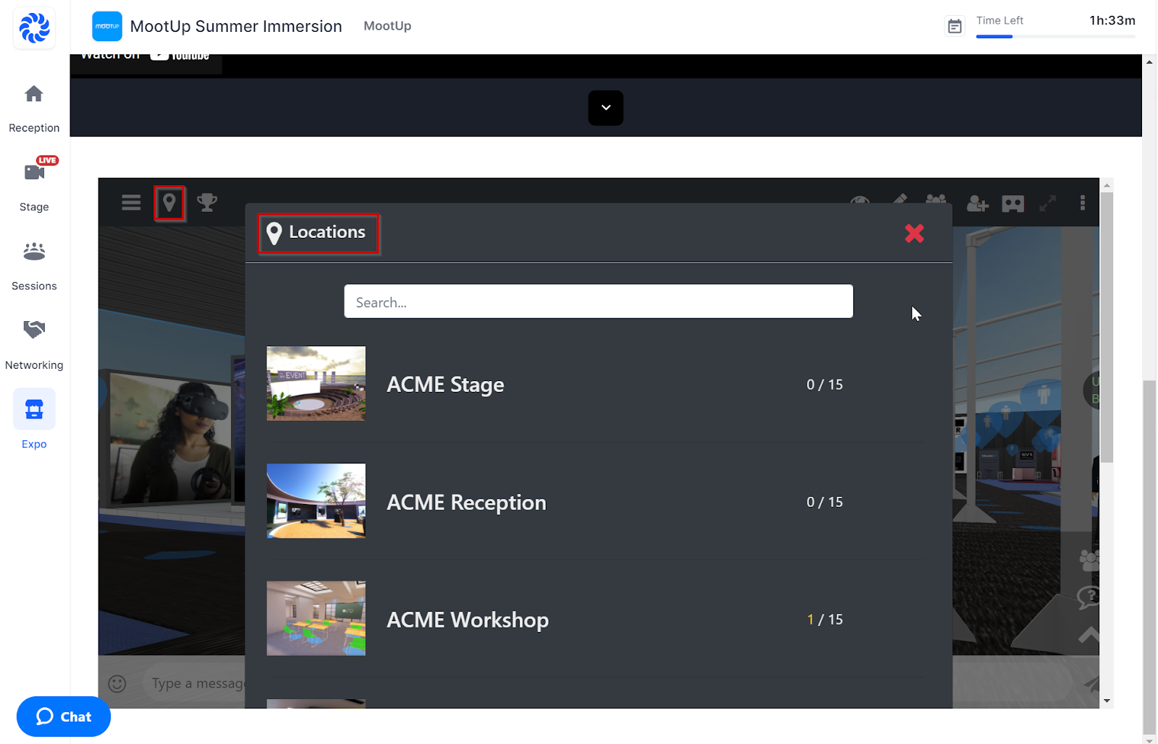Select the ACME Workshop thumbnail
Image resolution: width=1158 pixels, height=744 pixels.
pyautogui.click(x=316, y=619)
